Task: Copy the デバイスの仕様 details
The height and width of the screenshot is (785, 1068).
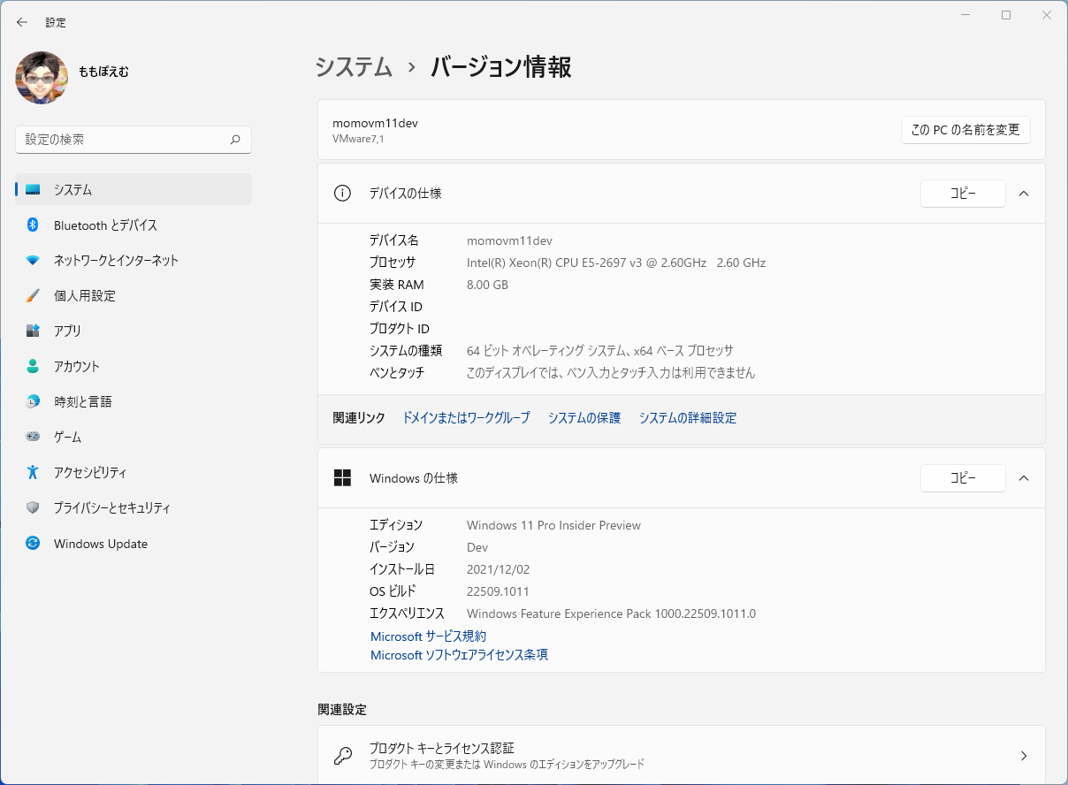Action: point(963,194)
